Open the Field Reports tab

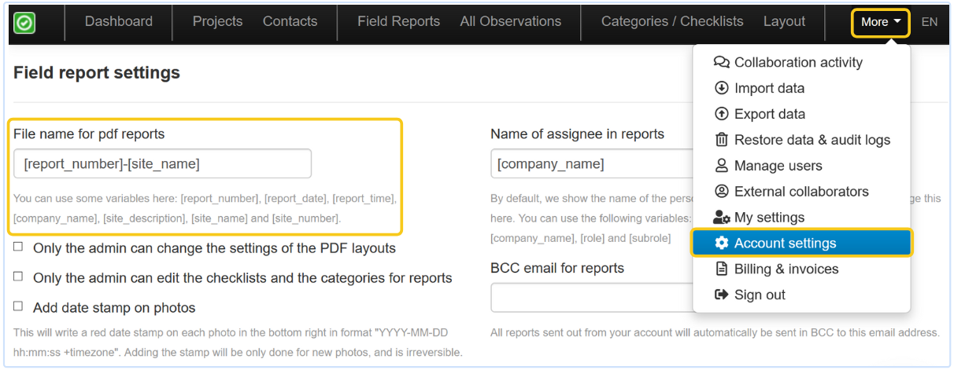(x=398, y=22)
